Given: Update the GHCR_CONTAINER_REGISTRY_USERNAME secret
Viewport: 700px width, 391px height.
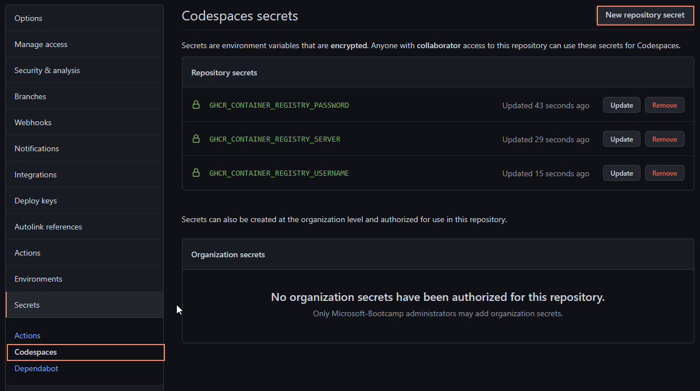Looking at the screenshot, I should point(622,173).
